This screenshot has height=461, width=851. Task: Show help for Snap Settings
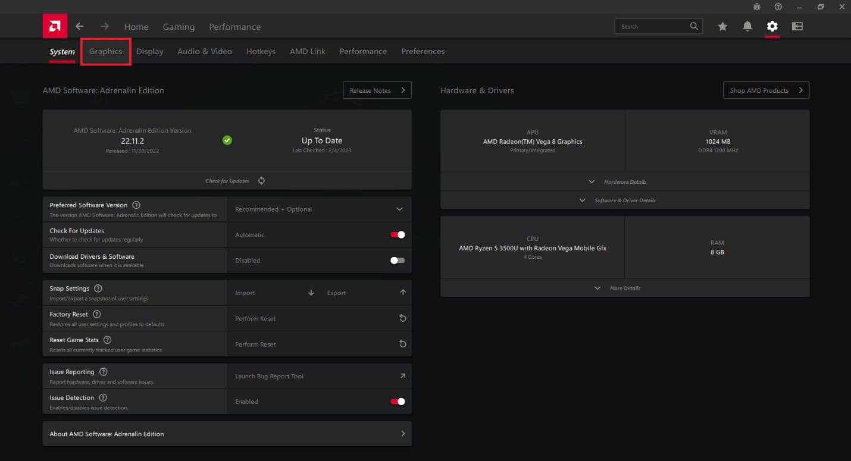coord(98,288)
